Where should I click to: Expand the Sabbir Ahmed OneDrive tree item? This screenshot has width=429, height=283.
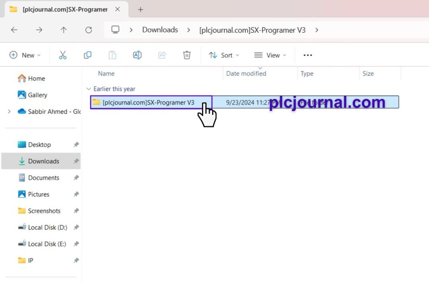(9, 112)
